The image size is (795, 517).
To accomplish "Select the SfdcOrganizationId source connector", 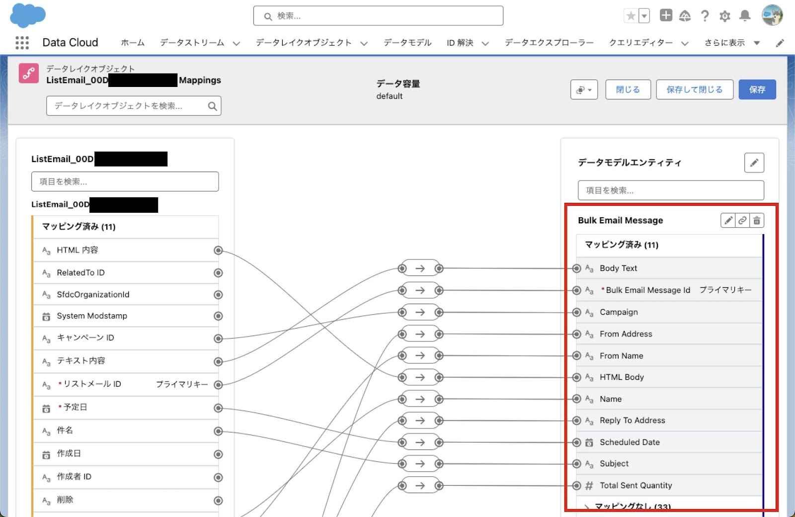I will pos(218,295).
